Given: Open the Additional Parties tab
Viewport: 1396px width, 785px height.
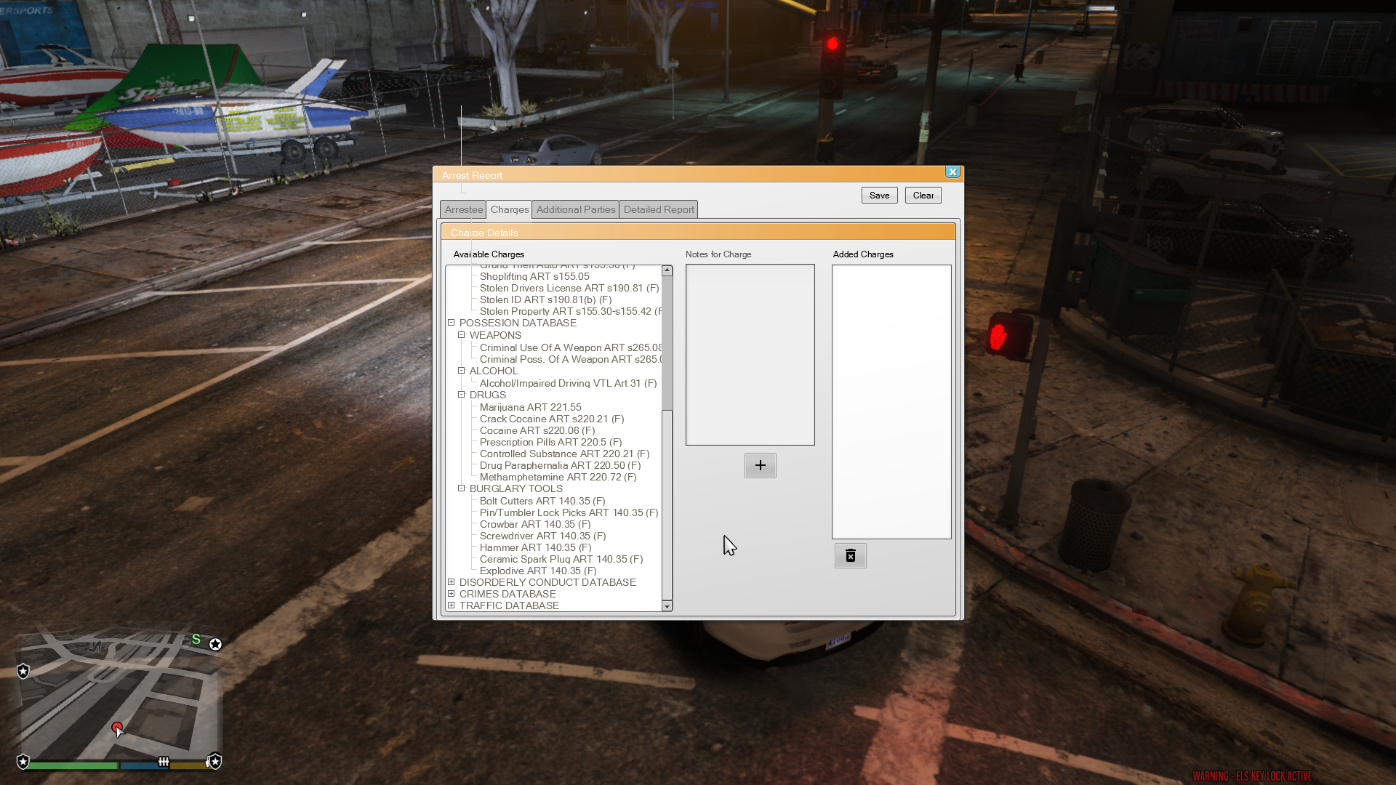Looking at the screenshot, I should click(575, 209).
